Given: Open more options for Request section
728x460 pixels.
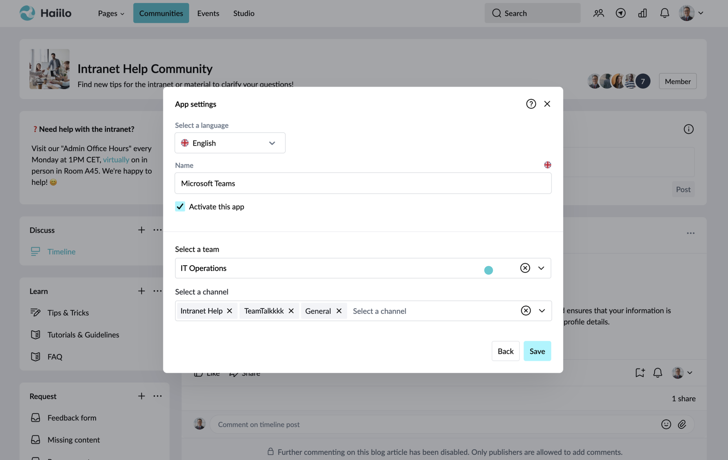Looking at the screenshot, I should coord(157,396).
